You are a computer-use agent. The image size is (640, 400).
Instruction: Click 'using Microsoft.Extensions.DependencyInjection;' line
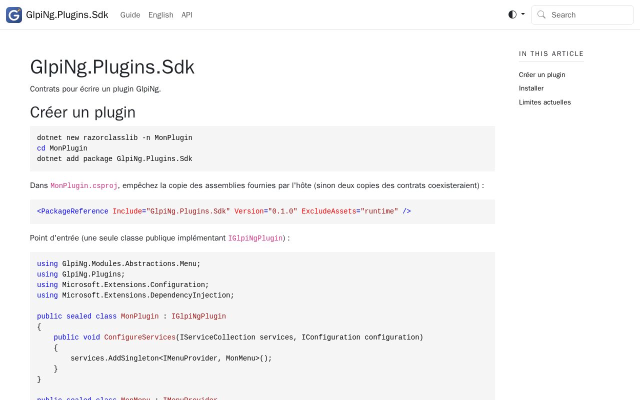(135, 295)
